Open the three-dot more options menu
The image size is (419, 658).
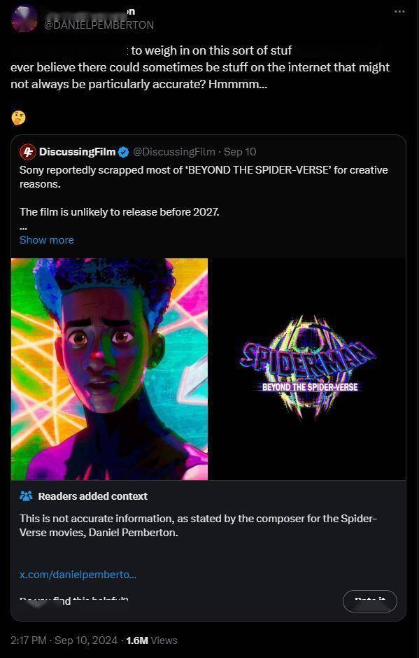tap(399, 11)
